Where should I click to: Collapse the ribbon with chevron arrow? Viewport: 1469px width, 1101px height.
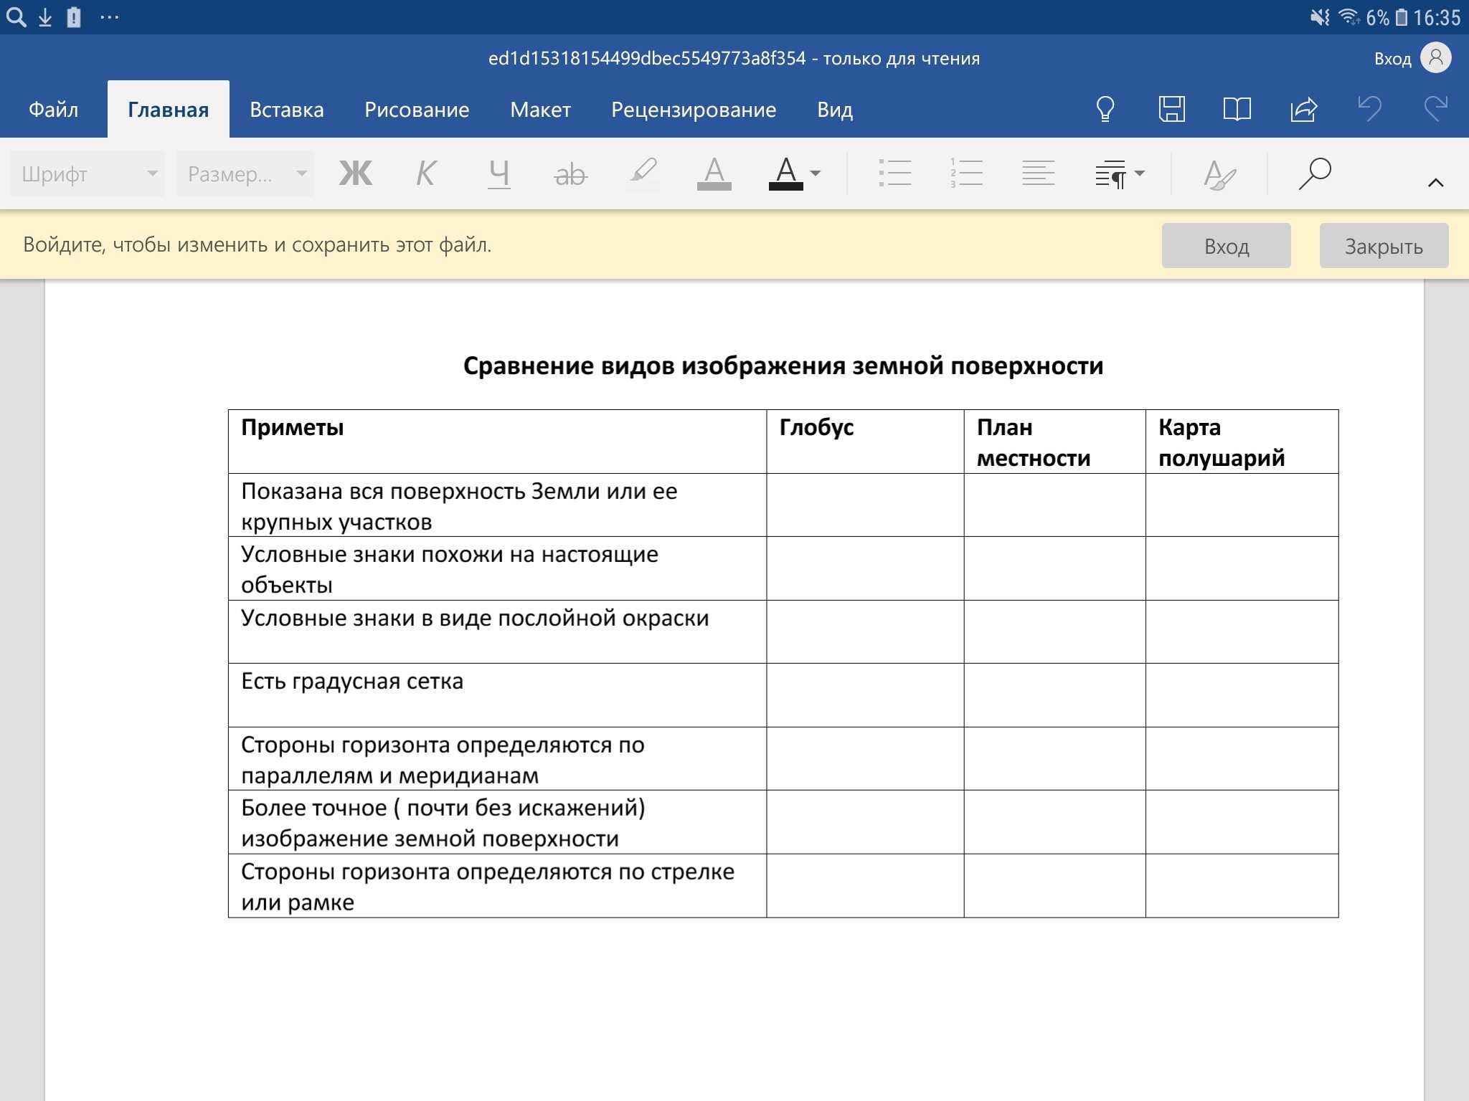click(x=1435, y=183)
